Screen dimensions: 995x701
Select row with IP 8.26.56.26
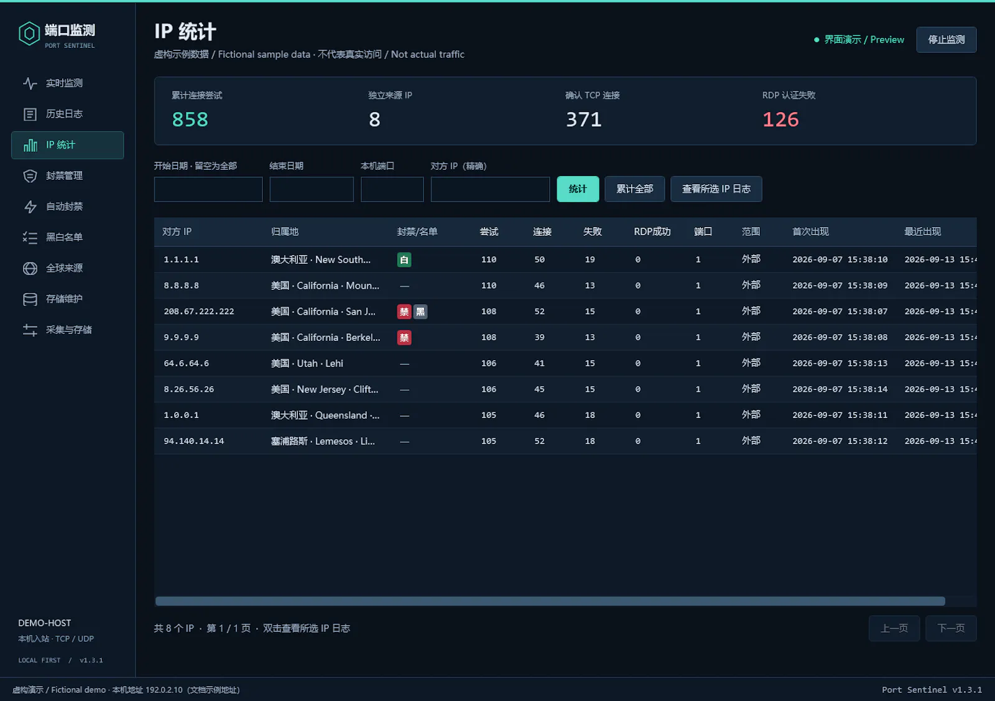click(565, 389)
